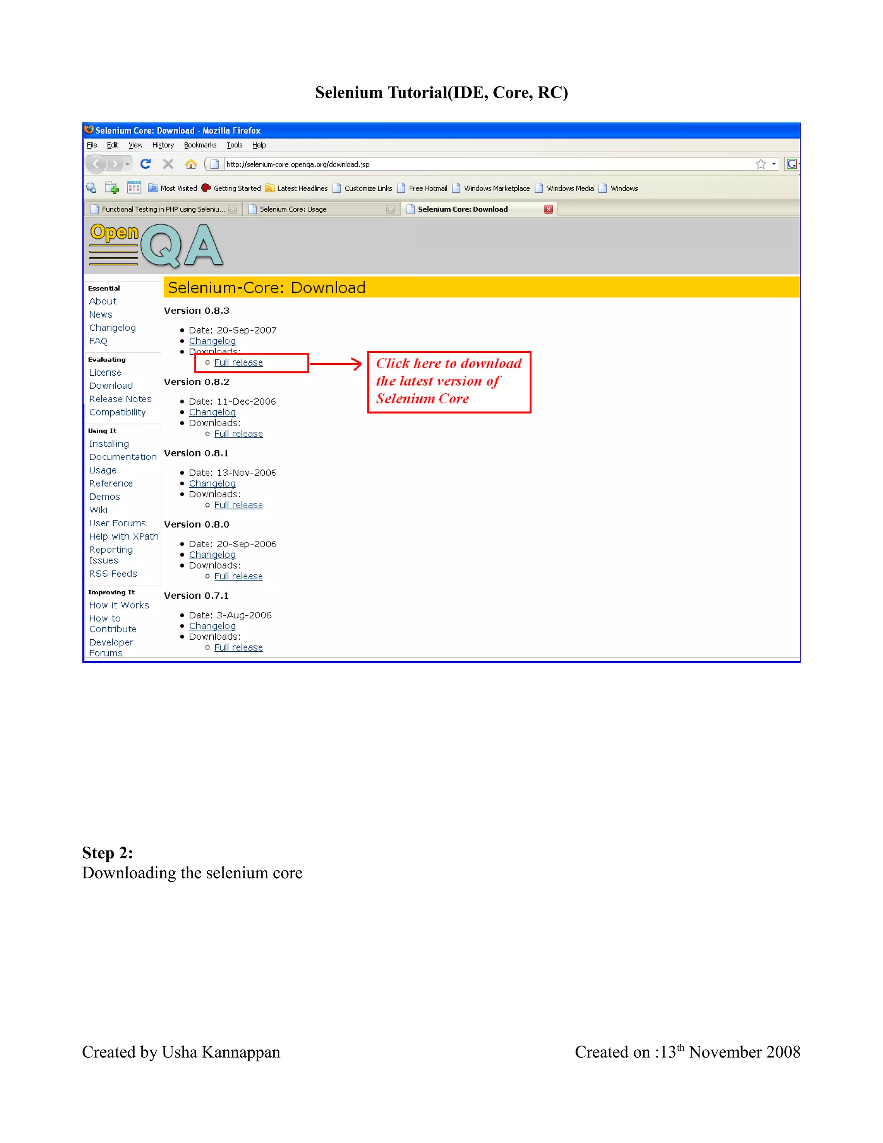Download Full release of Version 0.8.2
The height and width of the screenshot is (1143, 883).
point(238,434)
